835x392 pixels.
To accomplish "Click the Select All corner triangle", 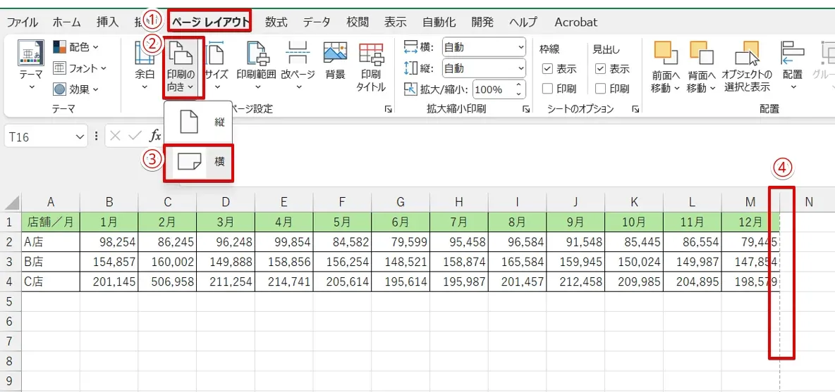I will 13,203.
